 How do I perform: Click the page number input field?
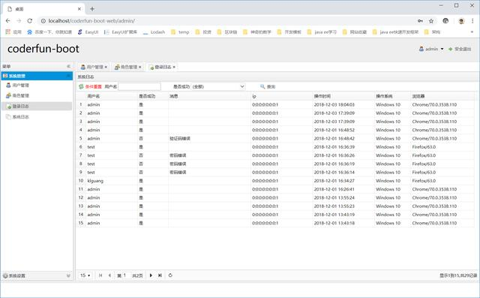[x=127, y=275]
